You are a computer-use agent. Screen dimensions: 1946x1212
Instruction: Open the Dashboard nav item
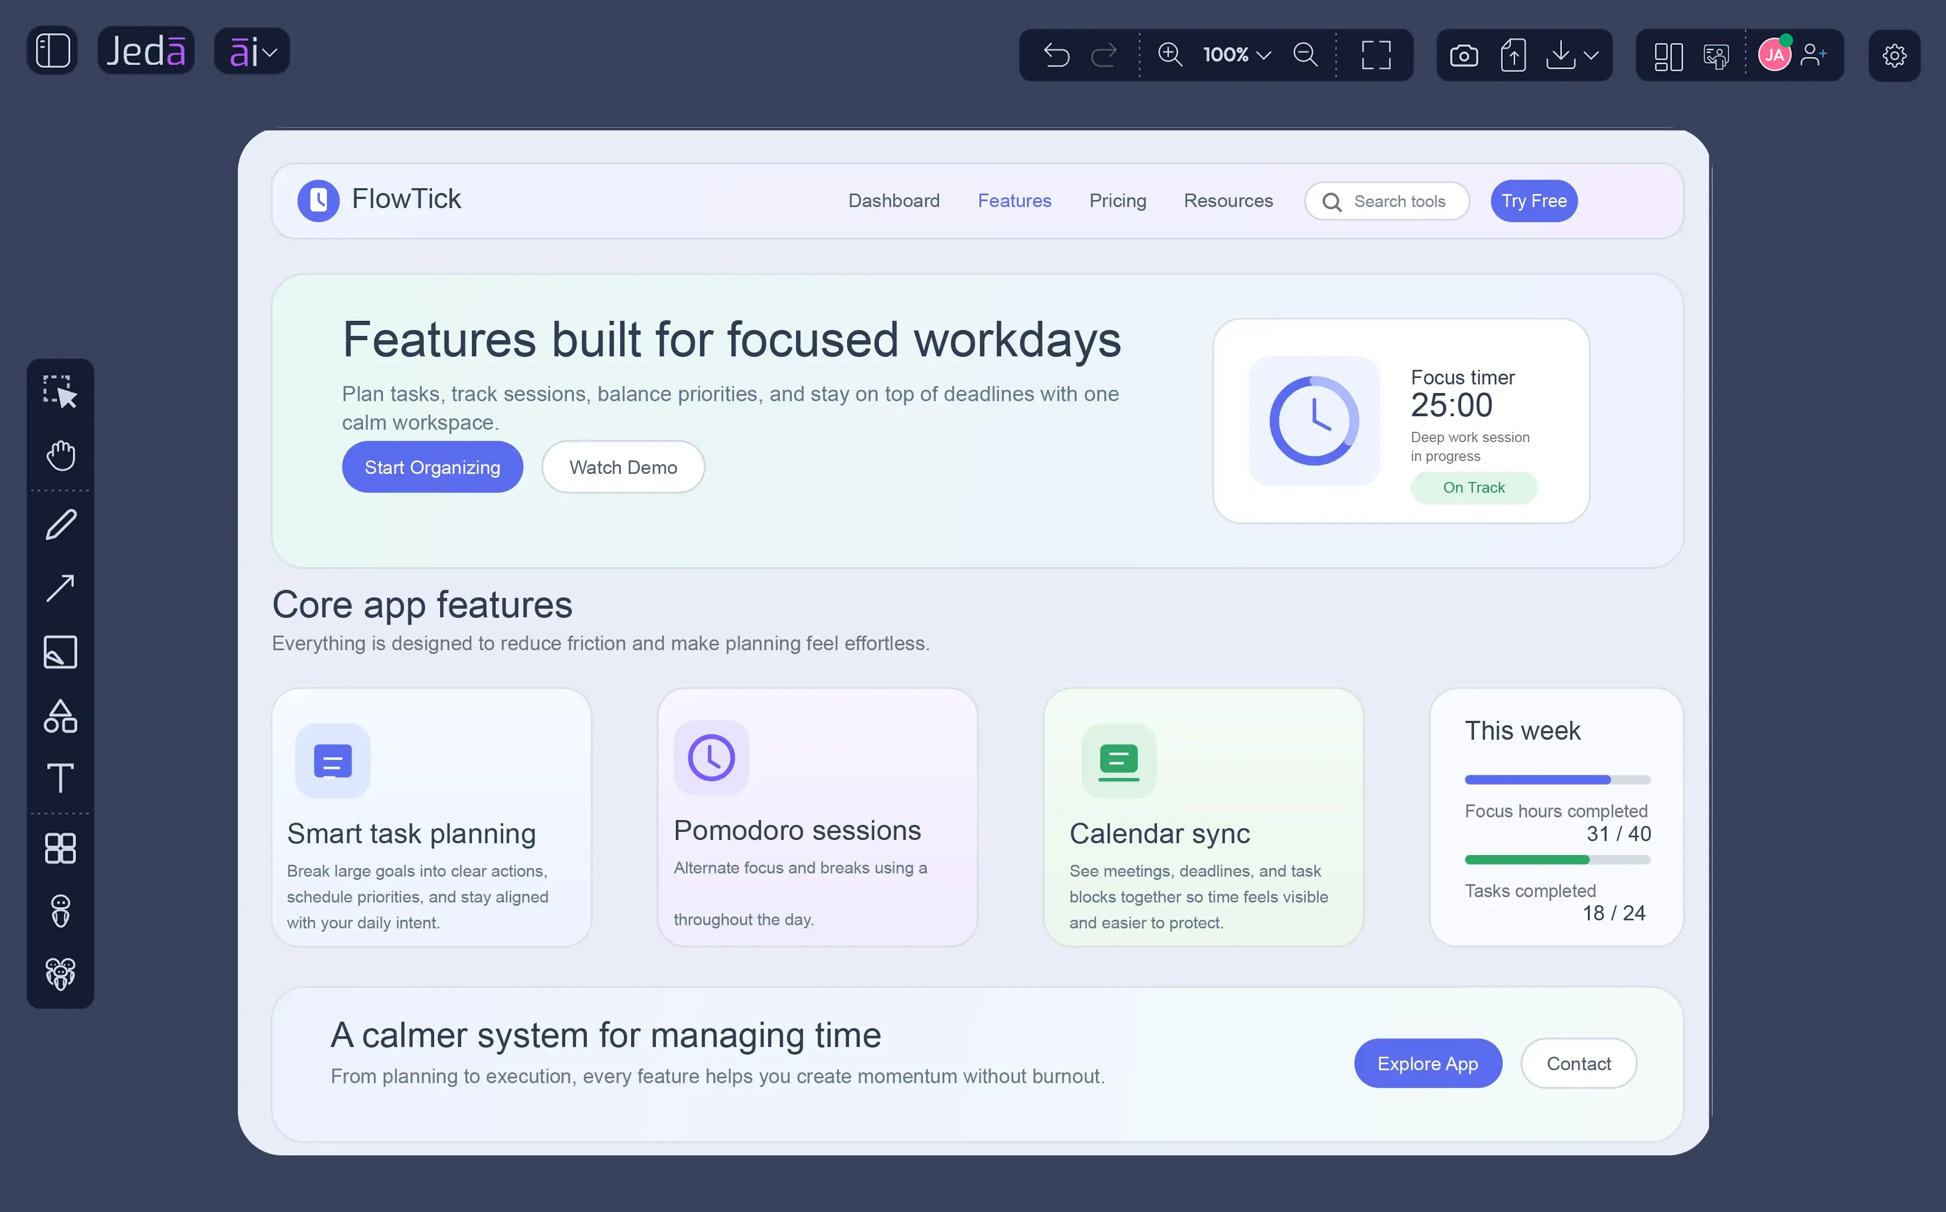(893, 201)
